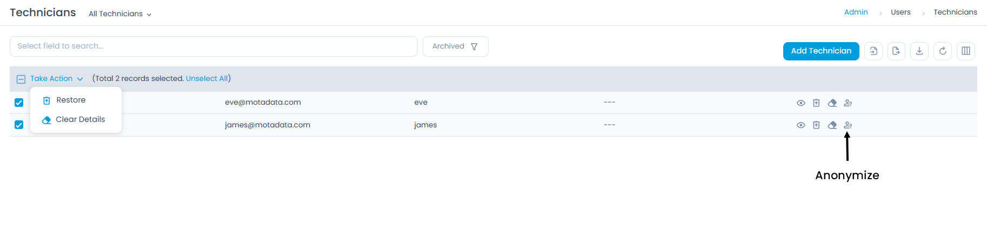Collapse the Take Action dropdown

point(57,79)
